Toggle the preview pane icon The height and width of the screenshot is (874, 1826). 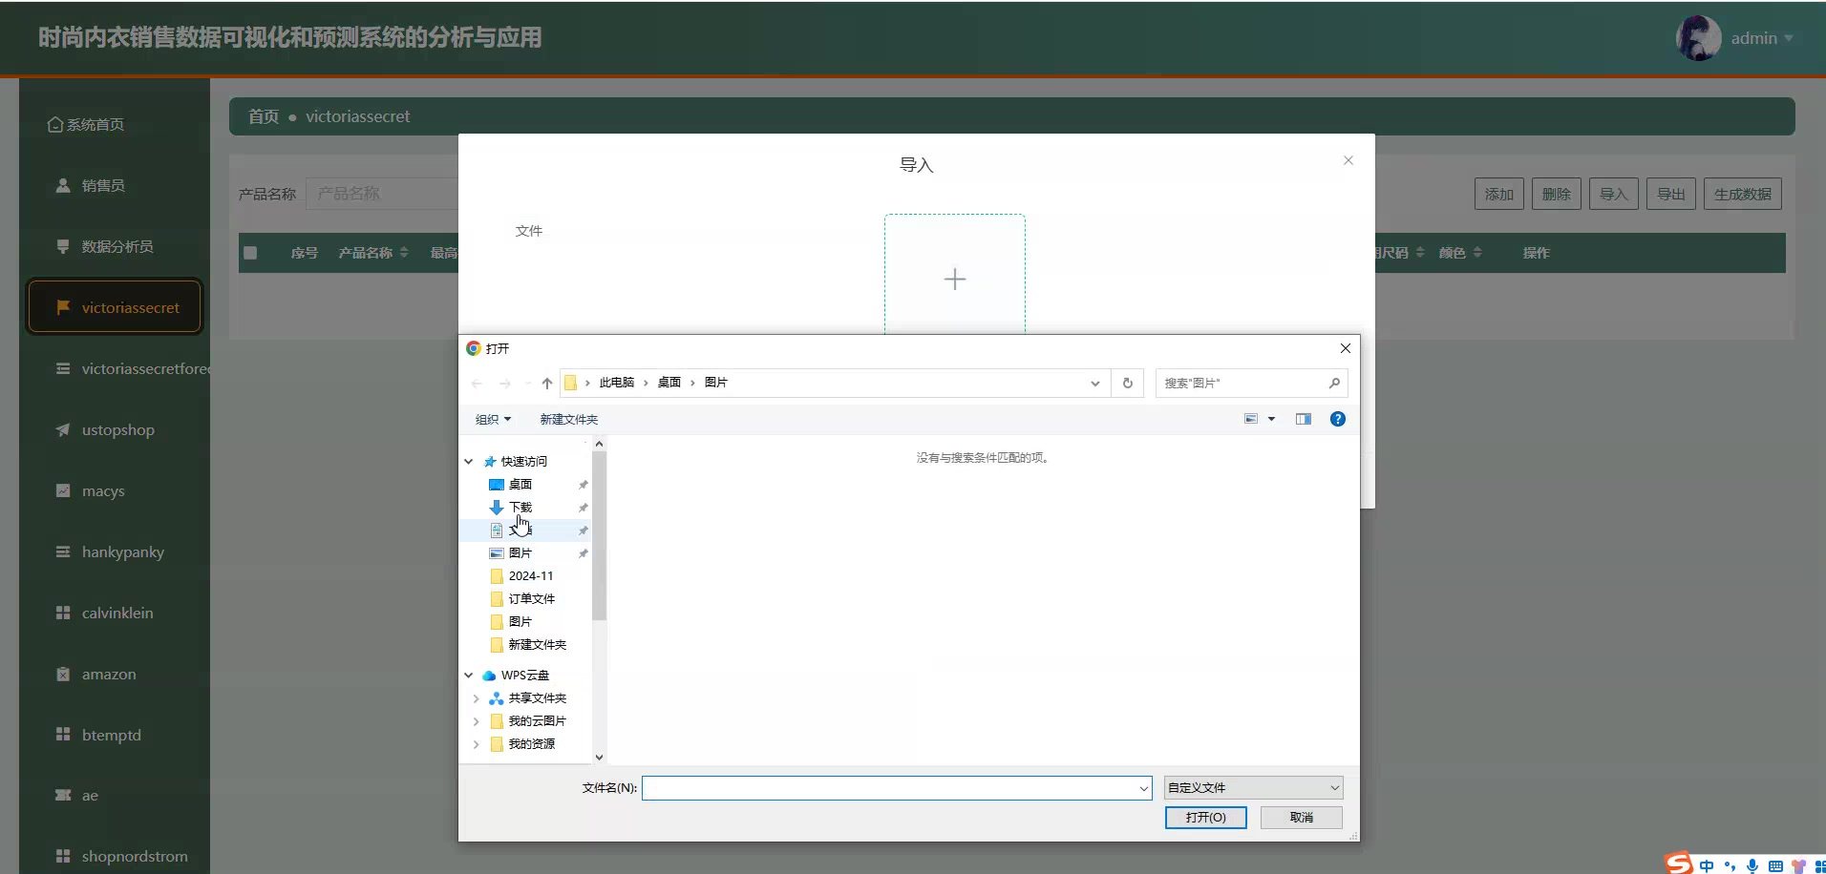pyautogui.click(x=1304, y=419)
